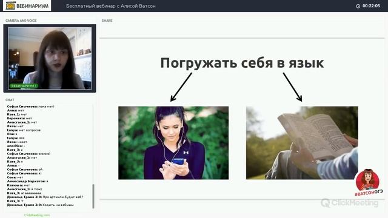
Task: Click chat message from Оля
Action: [x=12, y=134]
